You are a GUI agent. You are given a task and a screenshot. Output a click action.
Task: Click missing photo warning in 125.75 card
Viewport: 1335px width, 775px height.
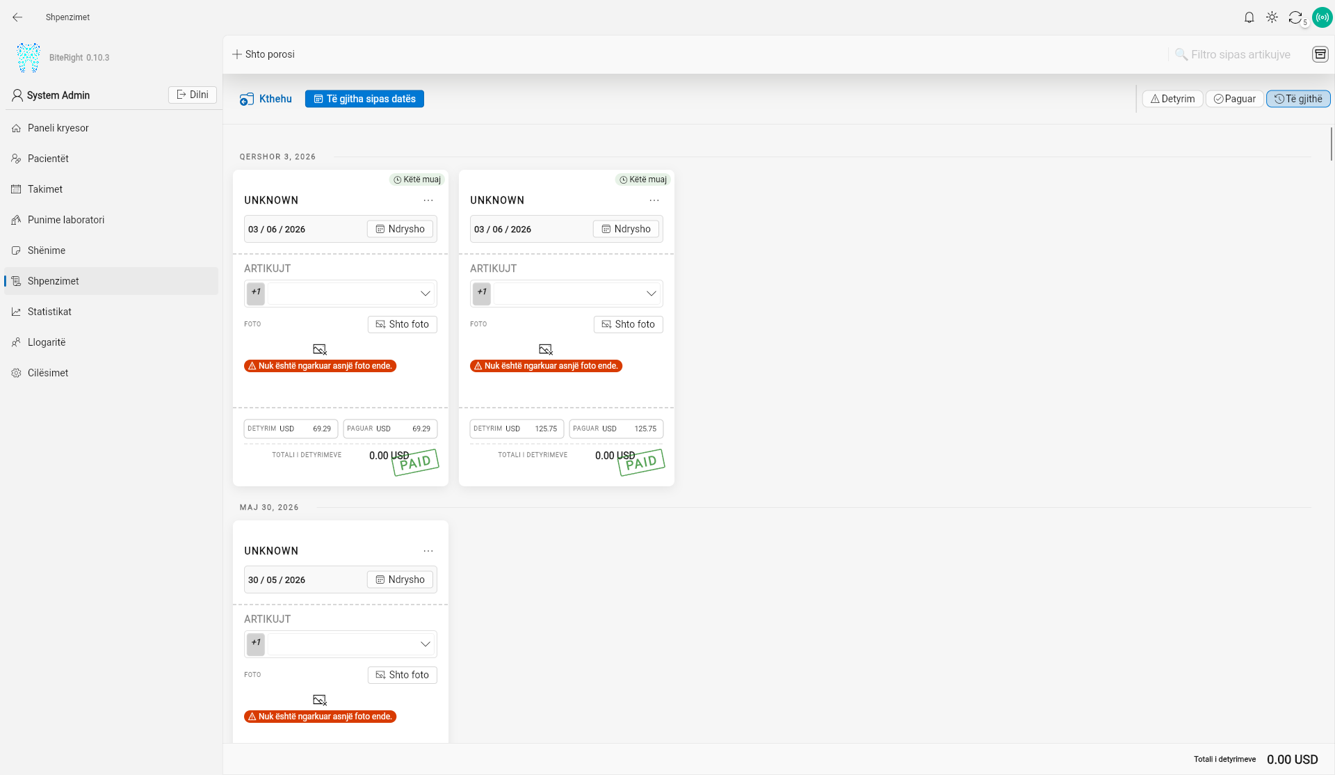click(x=546, y=366)
